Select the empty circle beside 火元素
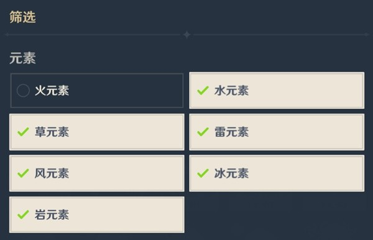 pos(23,91)
